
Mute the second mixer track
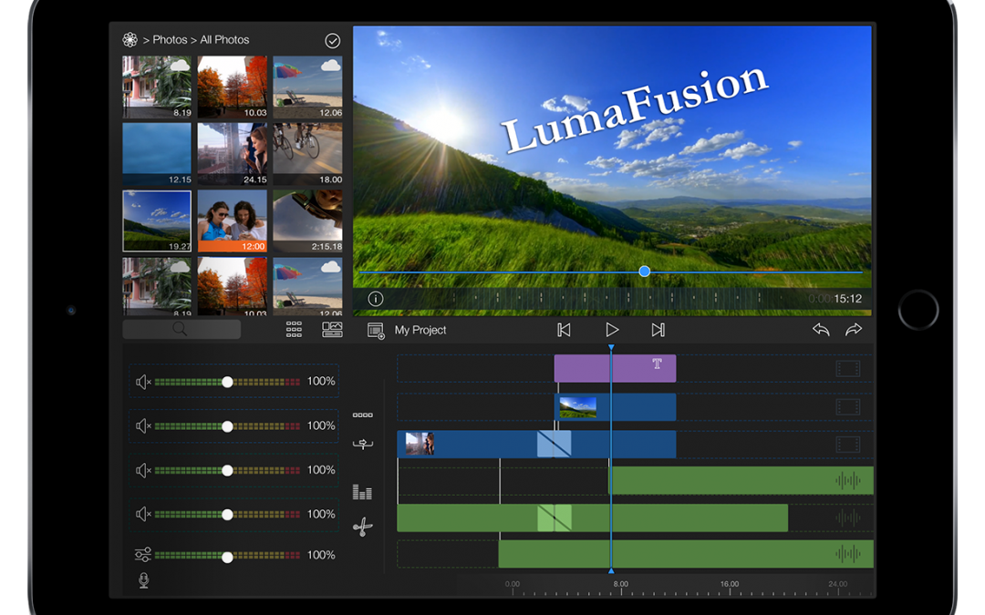(143, 426)
